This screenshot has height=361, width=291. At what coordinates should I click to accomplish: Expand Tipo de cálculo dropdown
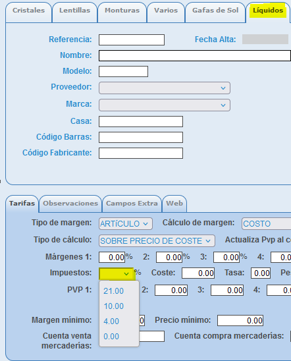pyautogui.click(x=157, y=241)
